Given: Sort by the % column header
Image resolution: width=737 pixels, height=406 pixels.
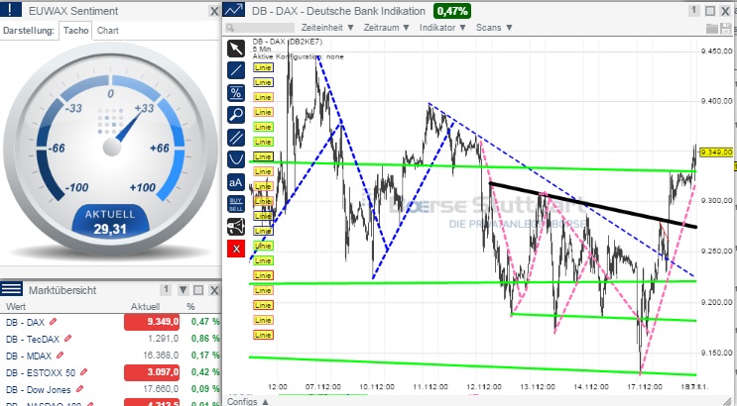Looking at the screenshot, I should point(190,307).
